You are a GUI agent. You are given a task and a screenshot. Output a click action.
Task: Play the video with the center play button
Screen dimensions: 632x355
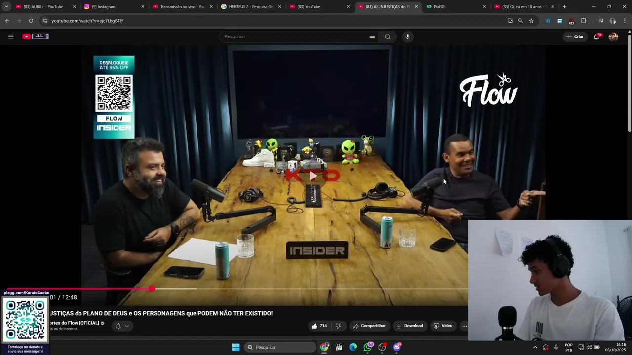[x=313, y=176]
